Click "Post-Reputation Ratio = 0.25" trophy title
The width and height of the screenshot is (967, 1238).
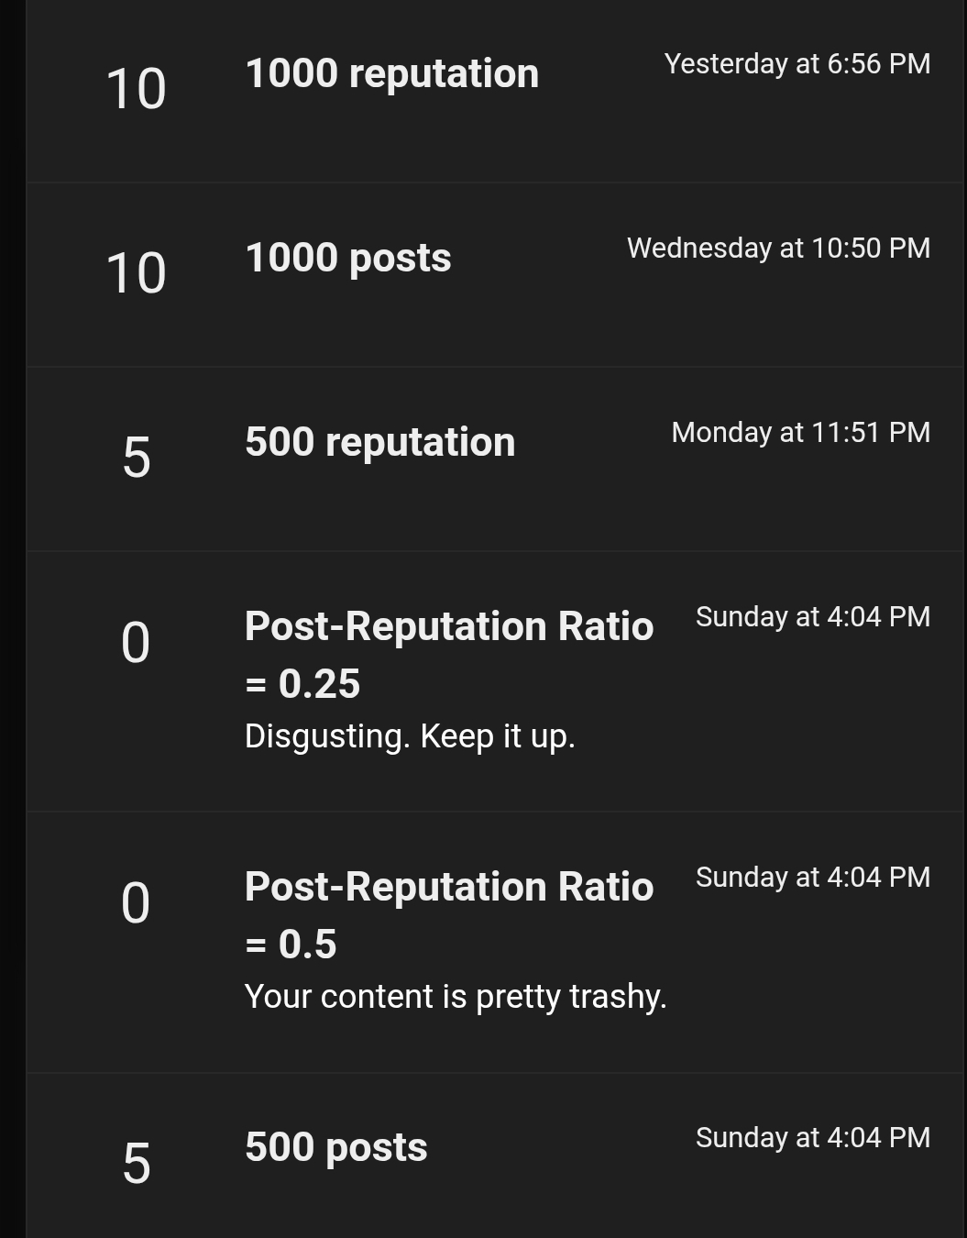click(x=448, y=654)
